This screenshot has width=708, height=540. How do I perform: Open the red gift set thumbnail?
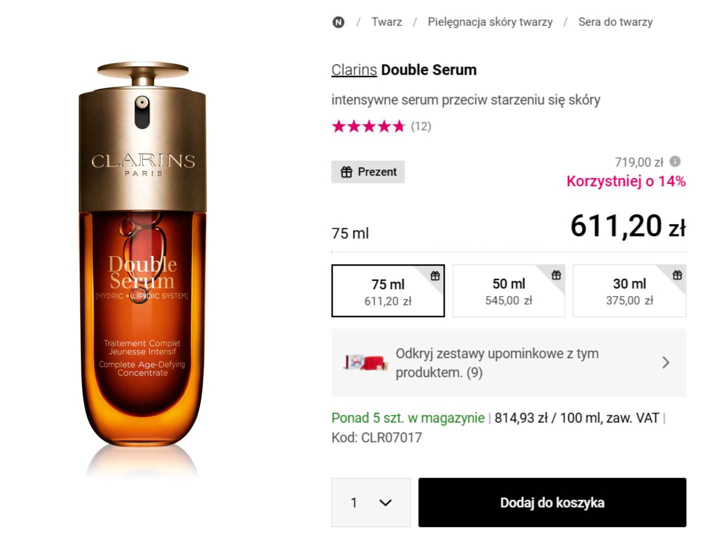click(x=365, y=362)
